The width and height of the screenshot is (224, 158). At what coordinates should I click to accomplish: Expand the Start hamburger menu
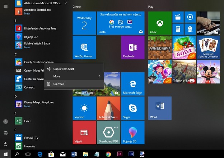point(6,7)
